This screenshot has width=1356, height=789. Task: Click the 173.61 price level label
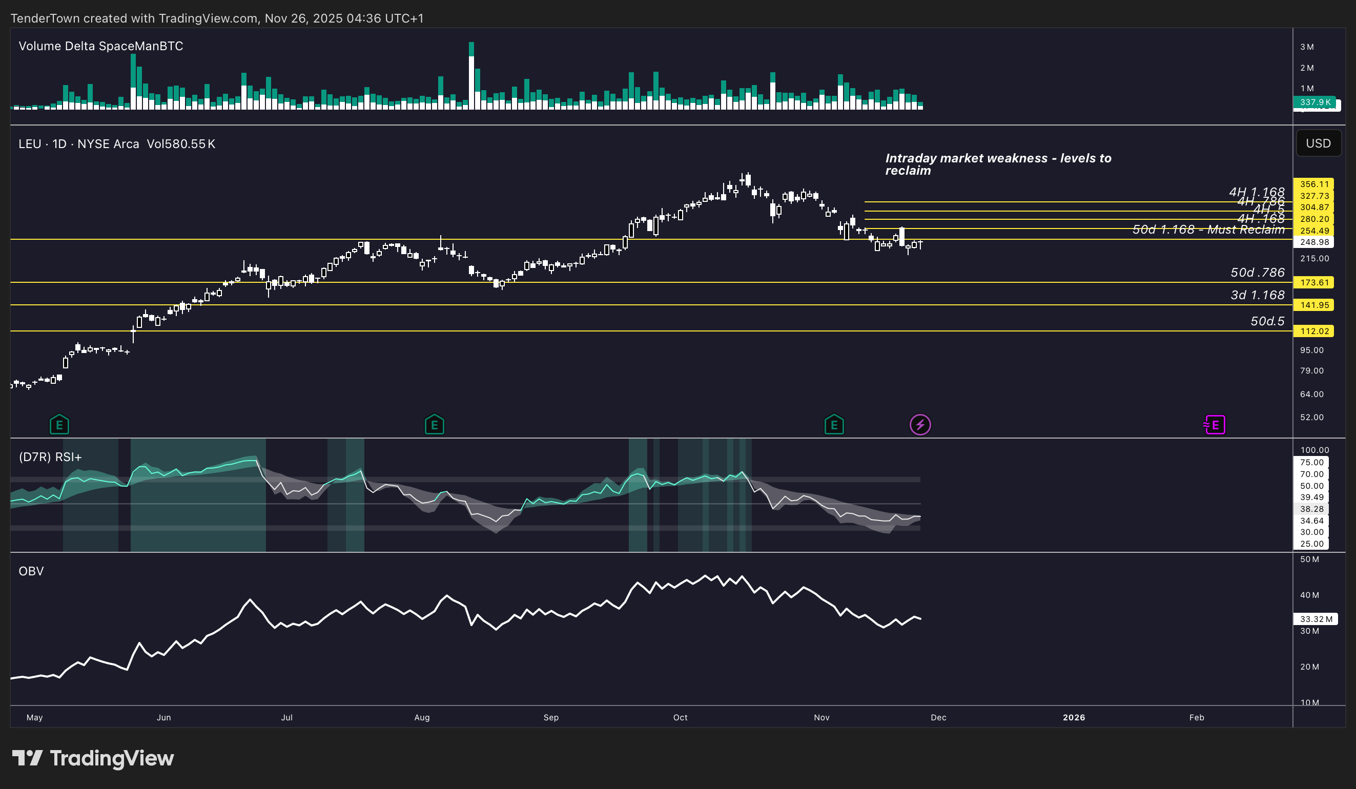[1313, 282]
